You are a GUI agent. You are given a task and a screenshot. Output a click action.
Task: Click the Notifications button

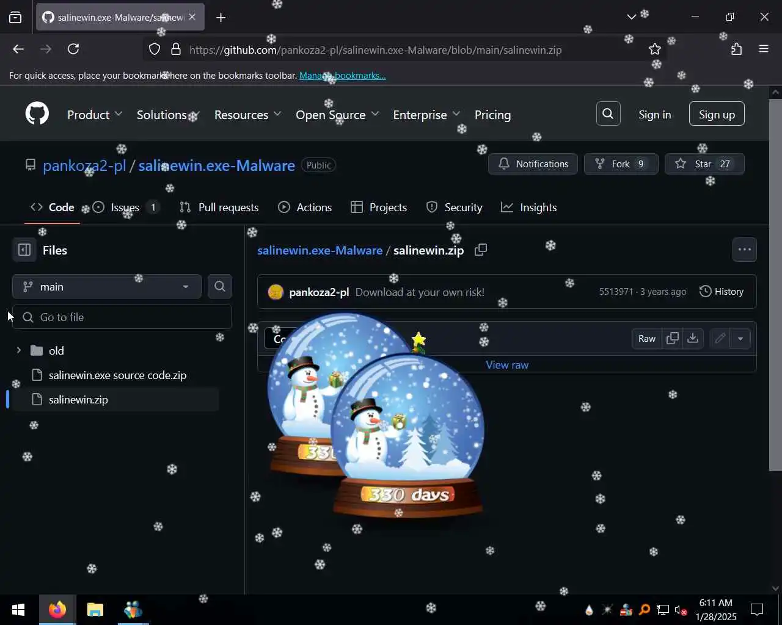533,164
